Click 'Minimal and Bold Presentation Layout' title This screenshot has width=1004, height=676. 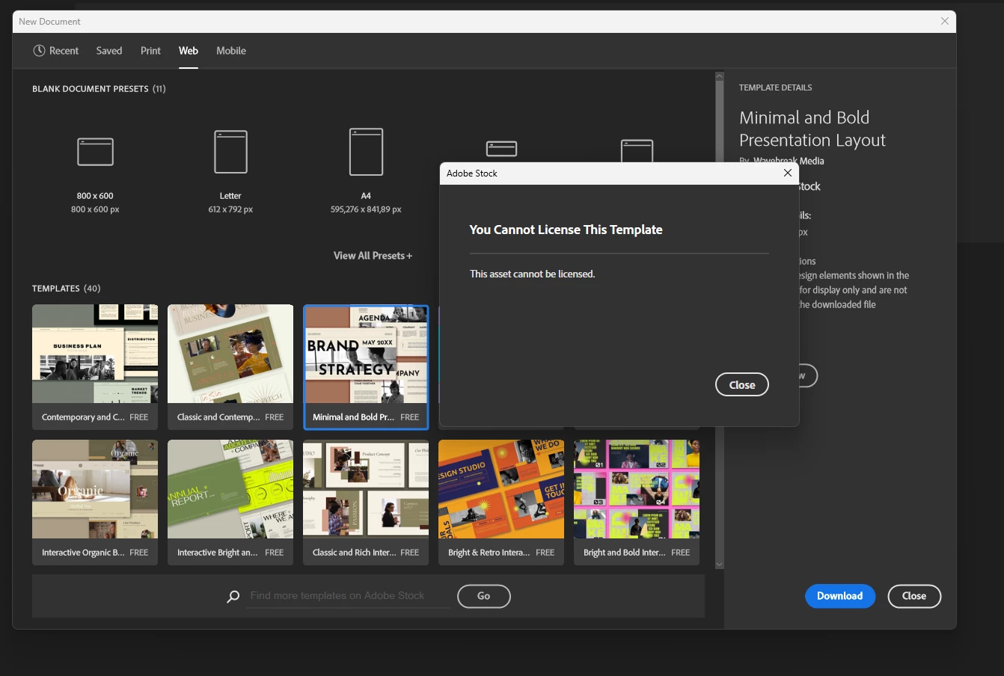(x=812, y=129)
